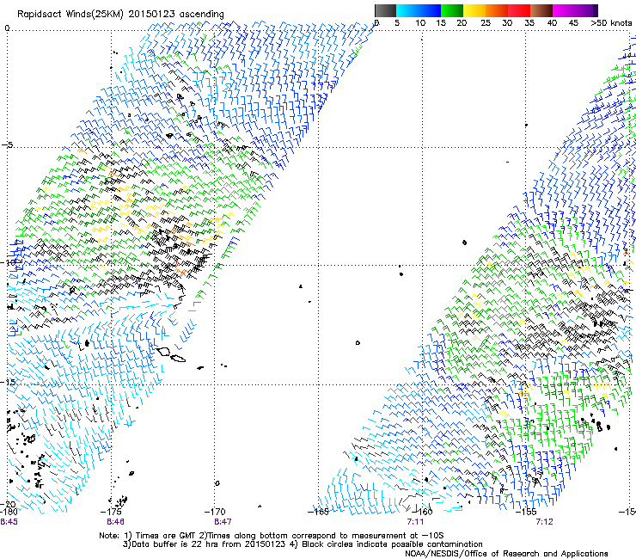Screen dimensions: 636x559
Task: Click the NOAA/NESDIS credit text
Action: (506, 554)
